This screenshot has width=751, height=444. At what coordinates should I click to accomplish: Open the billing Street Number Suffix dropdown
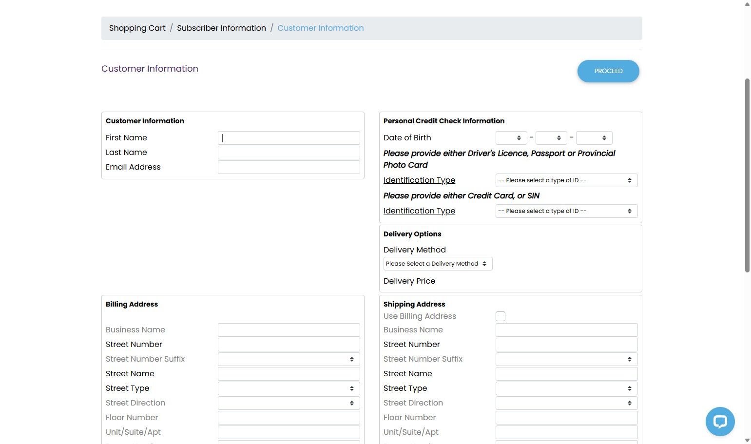289,359
